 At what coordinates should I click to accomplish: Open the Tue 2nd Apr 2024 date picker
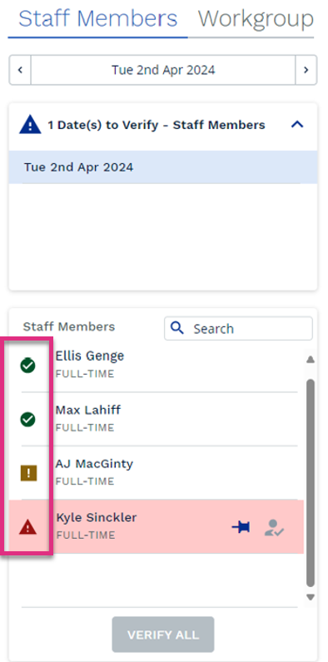point(163,70)
